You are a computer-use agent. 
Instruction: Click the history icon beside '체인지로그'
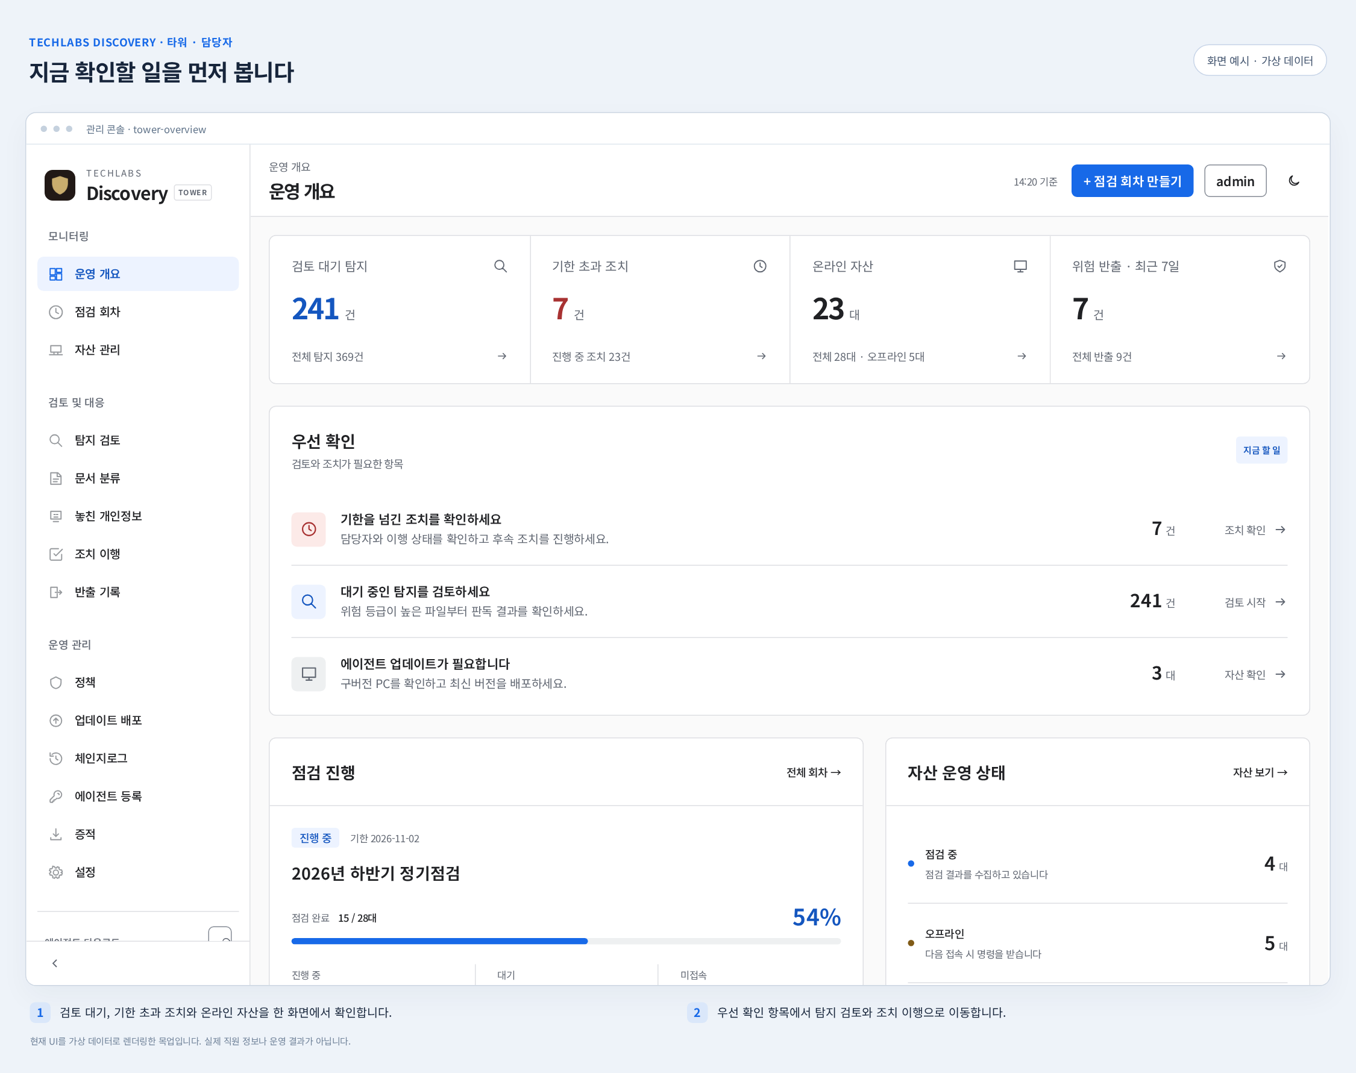point(56,759)
